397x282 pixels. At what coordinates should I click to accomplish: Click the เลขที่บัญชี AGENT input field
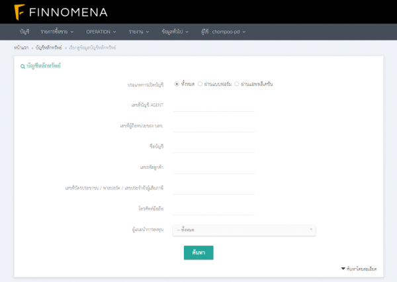213,105
